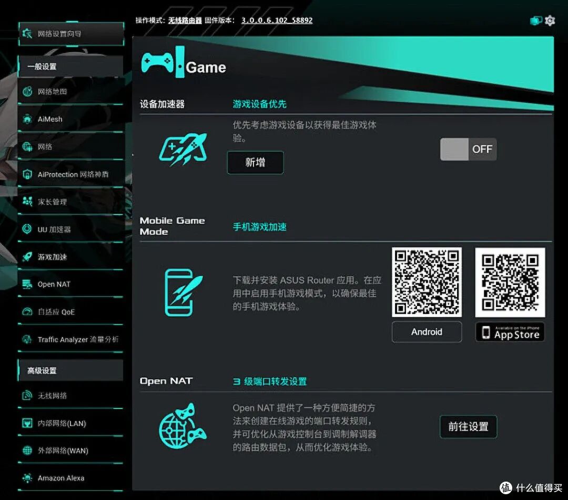The height and width of the screenshot is (500, 568).
Task: Click the network map sidebar icon
Action: [x=27, y=91]
